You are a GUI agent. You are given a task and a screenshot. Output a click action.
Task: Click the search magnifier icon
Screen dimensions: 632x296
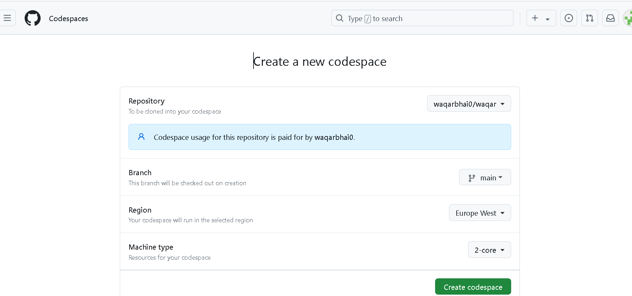click(340, 18)
